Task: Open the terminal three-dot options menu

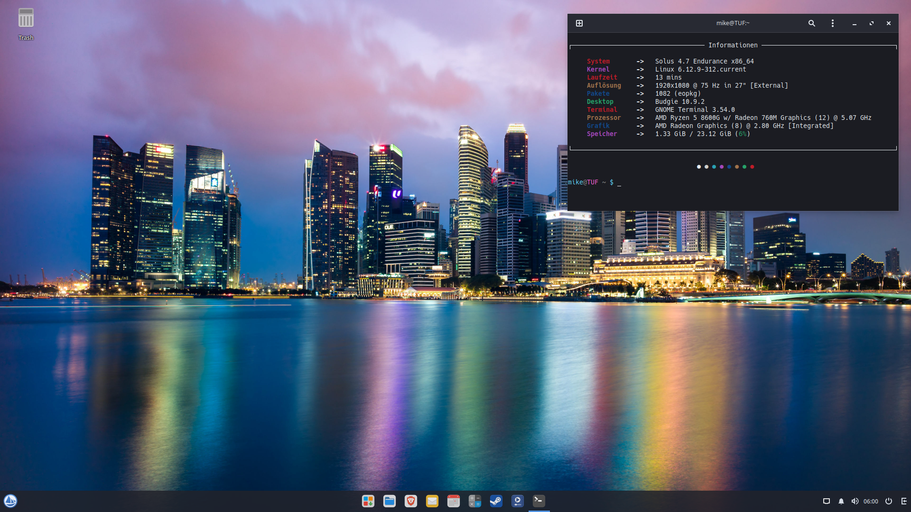Action: click(x=832, y=23)
